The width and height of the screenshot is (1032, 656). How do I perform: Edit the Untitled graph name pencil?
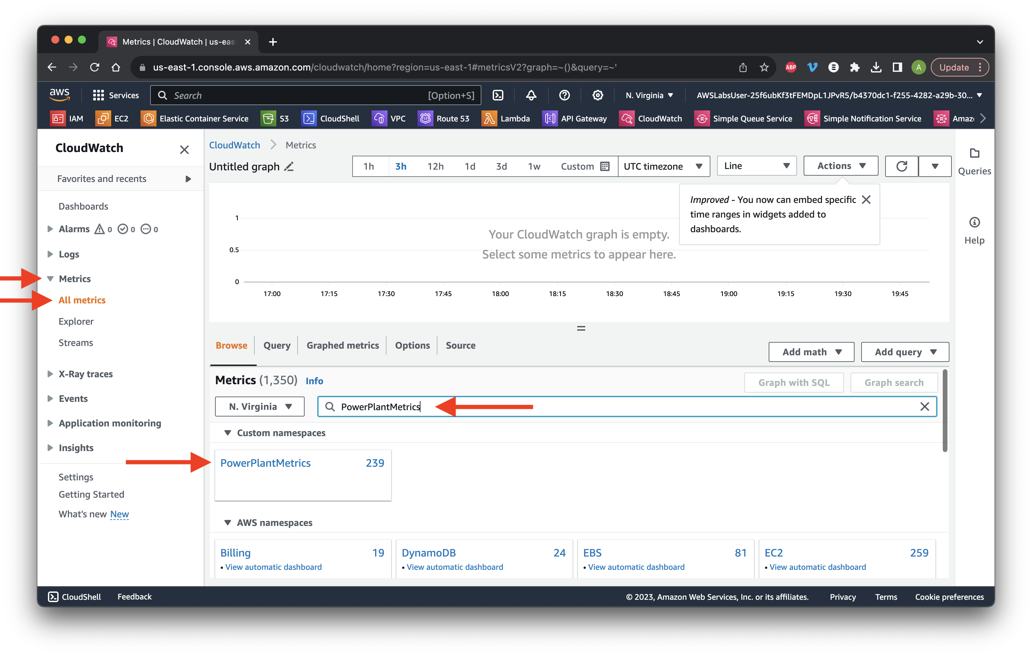point(289,166)
